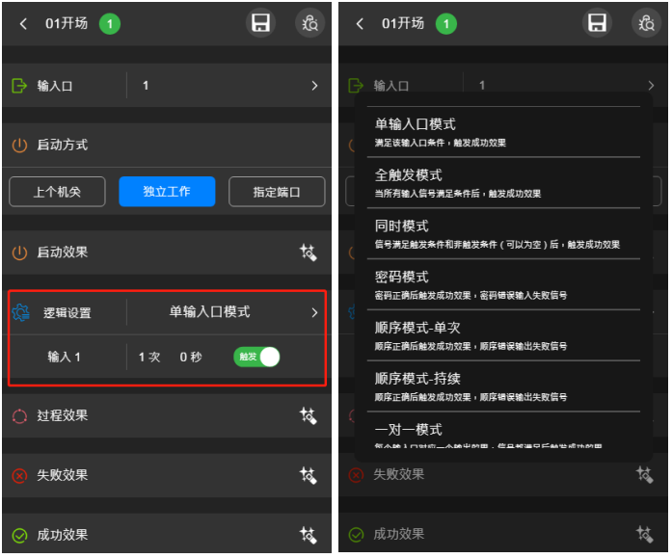Click the save disk icon on right screen
This screenshot has height=558, width=672.
click(x=597, y=23)
